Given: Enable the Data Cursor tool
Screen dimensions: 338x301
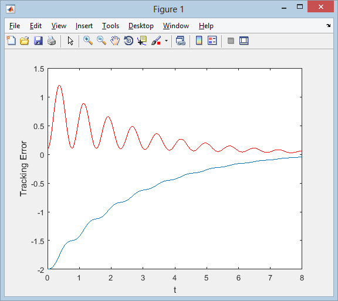Looking at the screenshot, I should tap(142, 40).
